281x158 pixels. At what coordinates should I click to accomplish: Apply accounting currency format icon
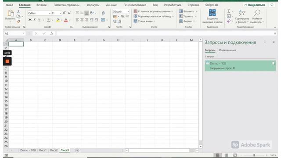tap(115, 17)
